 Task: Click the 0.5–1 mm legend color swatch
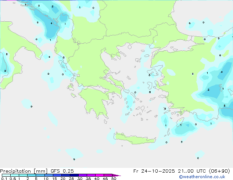tap(15, 175)
